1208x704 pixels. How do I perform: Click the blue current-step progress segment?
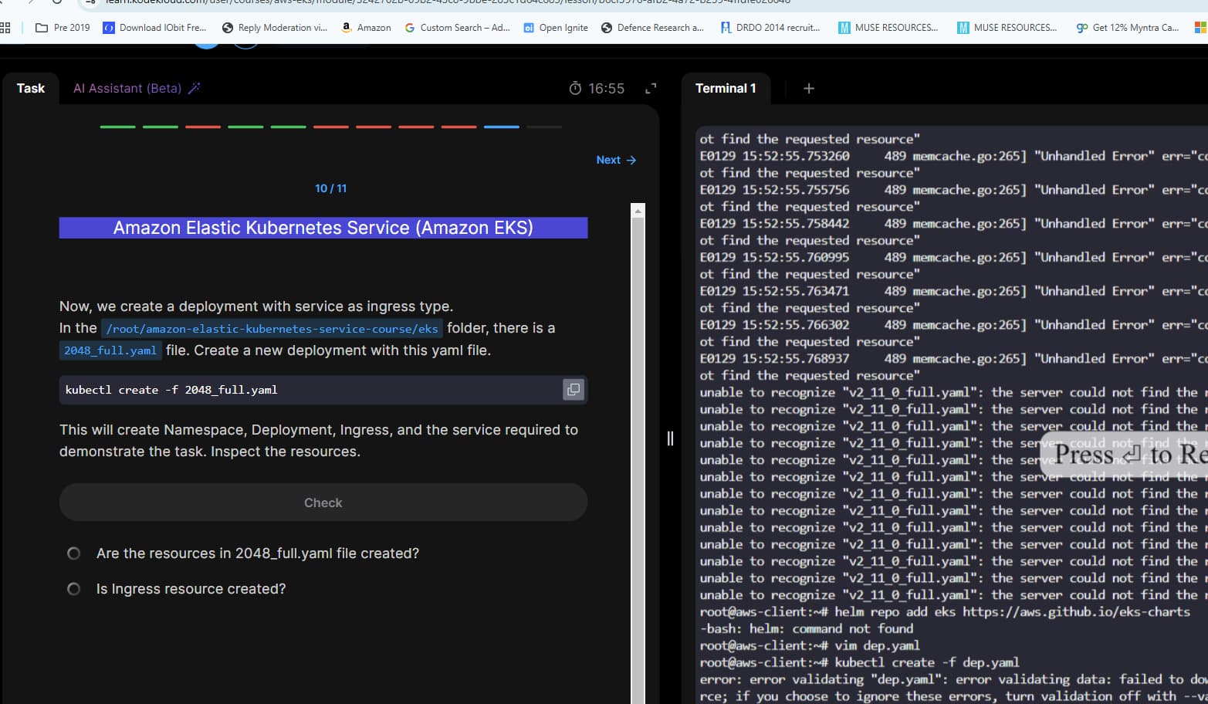point(502,127)
